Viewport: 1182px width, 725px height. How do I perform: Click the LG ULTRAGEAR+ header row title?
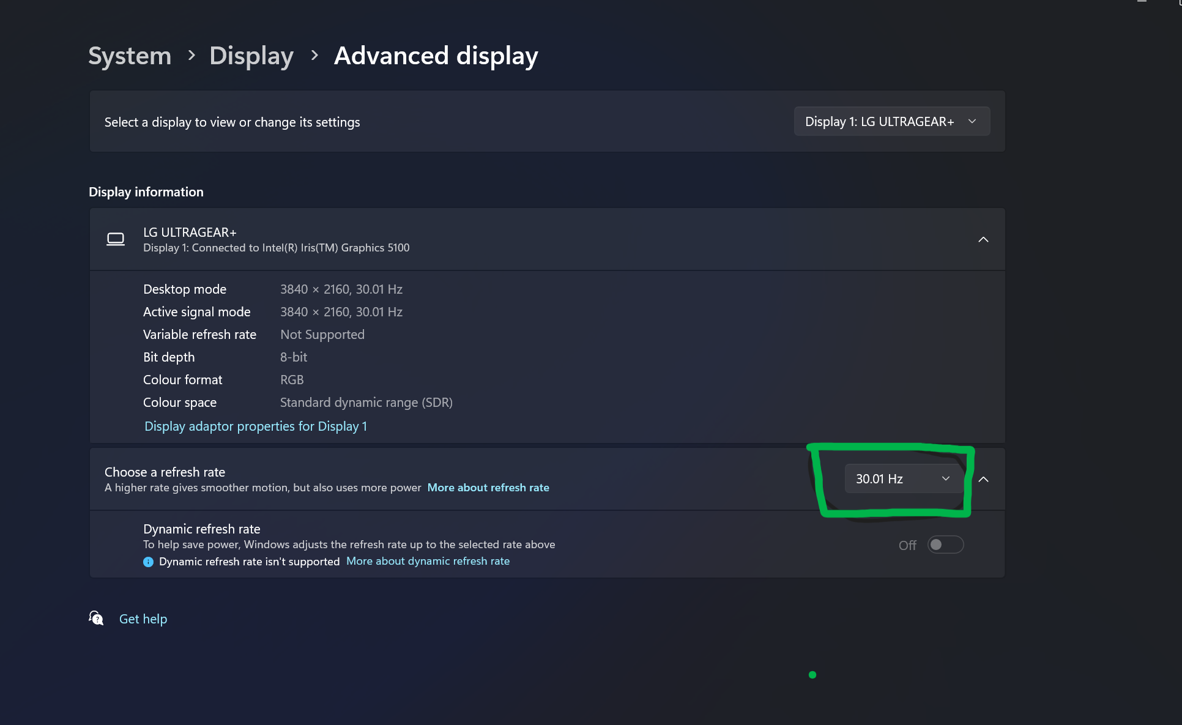(x=190, y=232)
